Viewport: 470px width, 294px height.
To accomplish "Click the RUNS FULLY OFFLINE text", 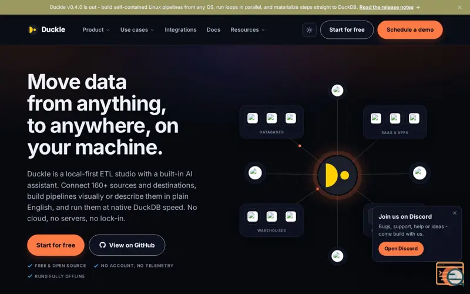I will pyautogui.click(x=60, y=276).
